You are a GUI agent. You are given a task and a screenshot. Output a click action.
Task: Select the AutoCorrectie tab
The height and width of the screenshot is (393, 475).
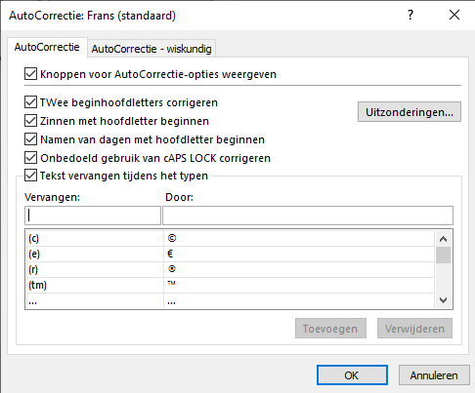click(47, 47)
